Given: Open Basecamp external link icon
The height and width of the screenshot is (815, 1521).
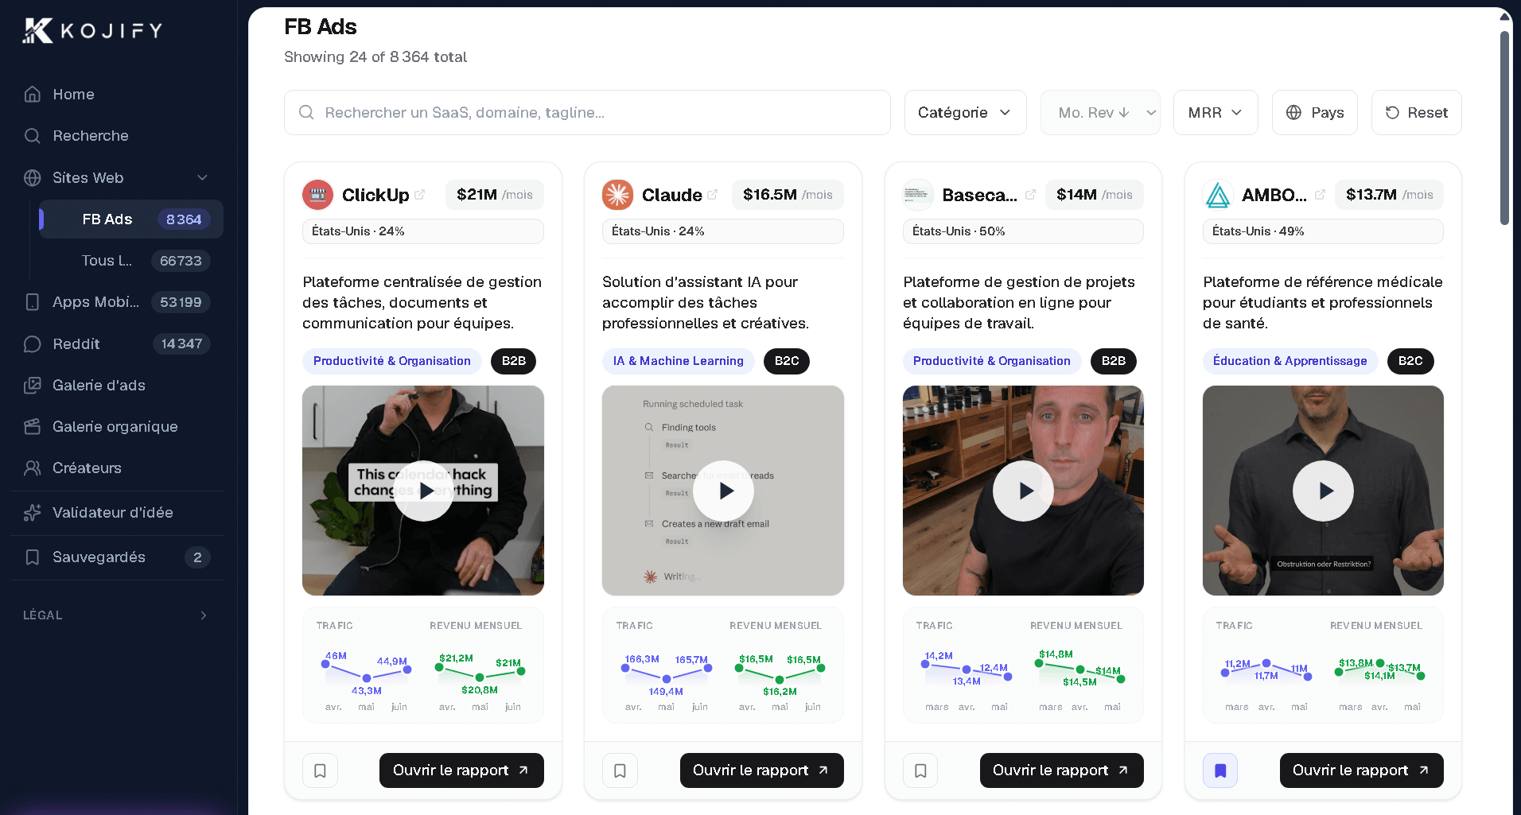Looking at the screenshot, I should tap(1031, 194).
